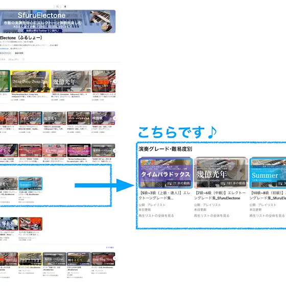Screen dimensions: 286x286
Task: Click the search magnifier icon at top
Action: [57, 7]
